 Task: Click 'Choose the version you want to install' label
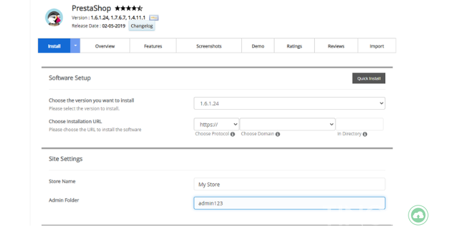[92, 100]
